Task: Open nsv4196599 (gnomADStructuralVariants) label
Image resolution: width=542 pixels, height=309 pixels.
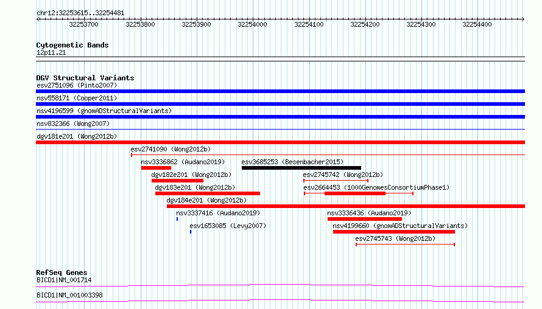Action: coord(104,111)
